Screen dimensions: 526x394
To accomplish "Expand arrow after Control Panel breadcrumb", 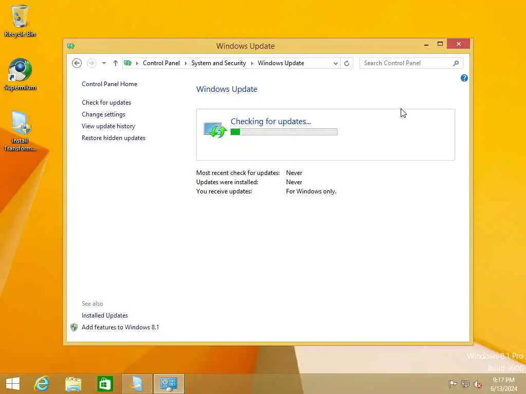I will coord(185,63).
